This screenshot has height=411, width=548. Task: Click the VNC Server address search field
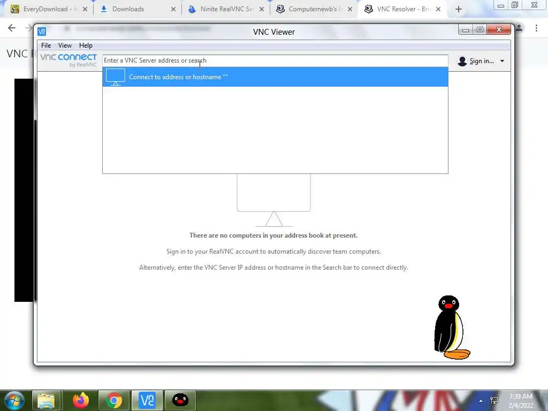(x=275, y=60)
